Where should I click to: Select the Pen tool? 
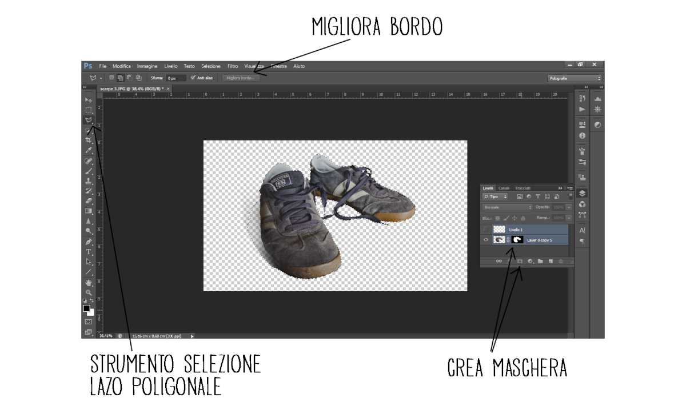[88, 242]
